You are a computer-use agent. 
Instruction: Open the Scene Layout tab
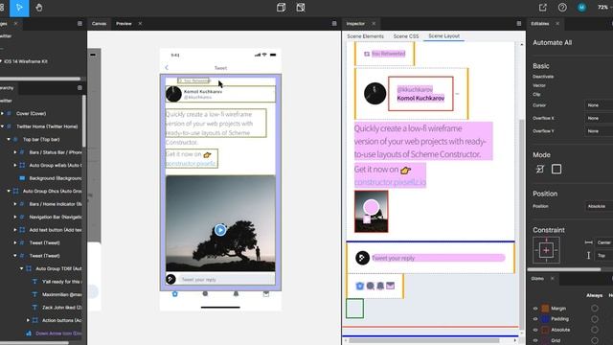click(x=443, y=36)
